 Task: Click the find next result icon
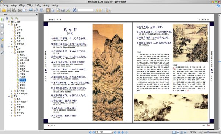coord(101,10)
